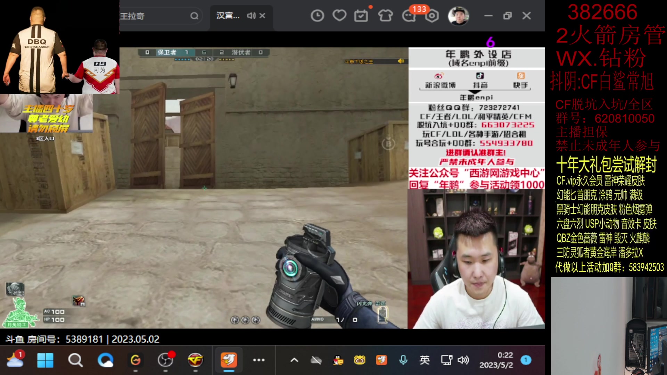Open the Logitech G HUB taskbar icon
The width and height of the screenshot is (667, 375).
[135, 360]
